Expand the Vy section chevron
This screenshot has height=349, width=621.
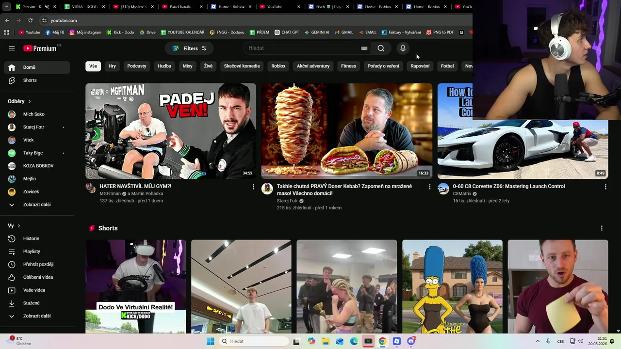click(19, 226)
